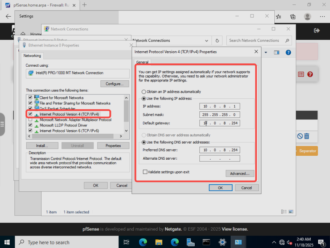The height and width of the screenshot is (248, 330).
Task: Open the browser three-dot menu
Action: (x=322, y=17)
